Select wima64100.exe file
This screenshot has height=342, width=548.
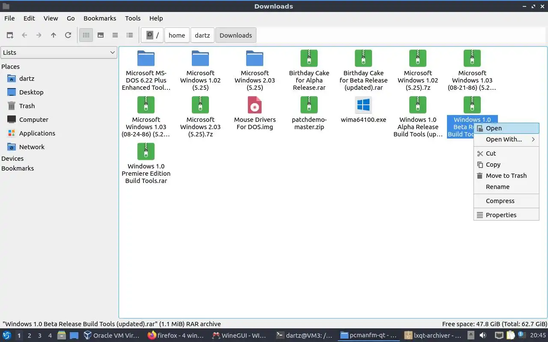tap(363, 110)
